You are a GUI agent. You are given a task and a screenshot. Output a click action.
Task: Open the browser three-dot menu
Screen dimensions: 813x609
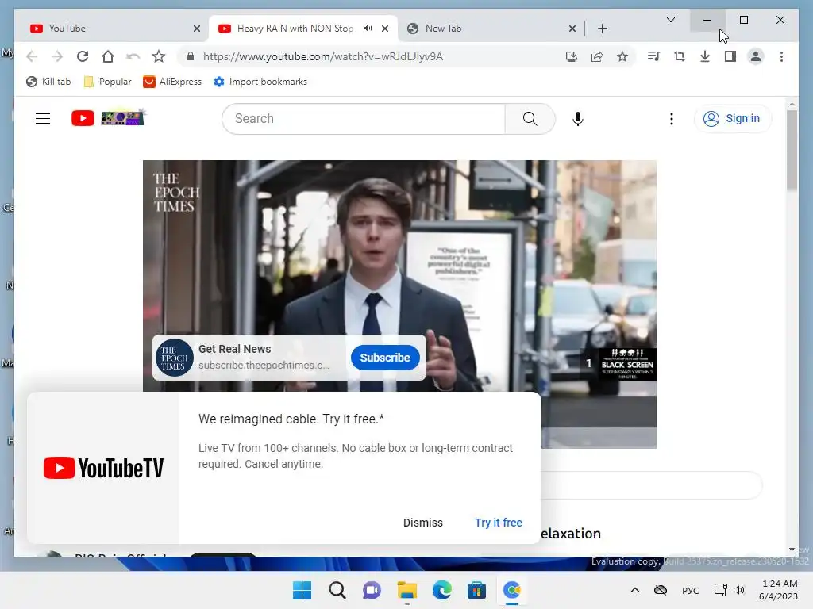tap(781, 56)
